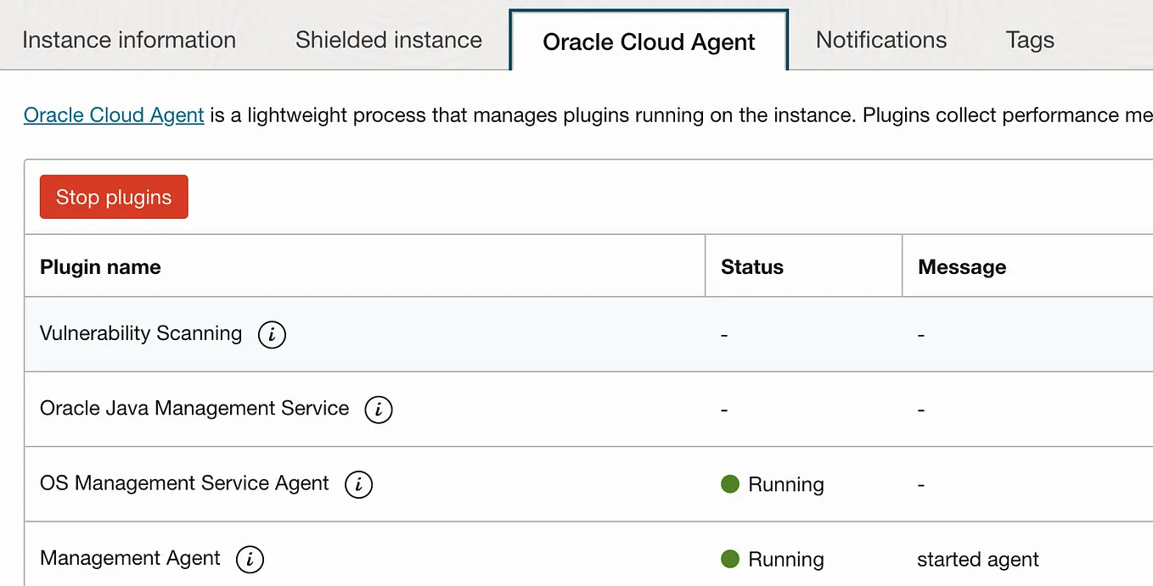Go to the Notifications tab
The image size is (1153, 586).
tap(881, 40)
